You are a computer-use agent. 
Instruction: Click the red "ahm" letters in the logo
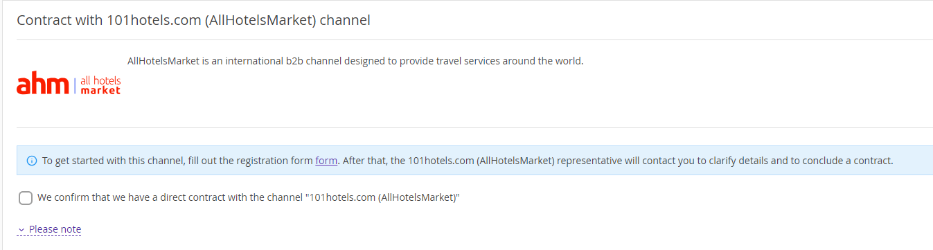(x=43, y=84)
